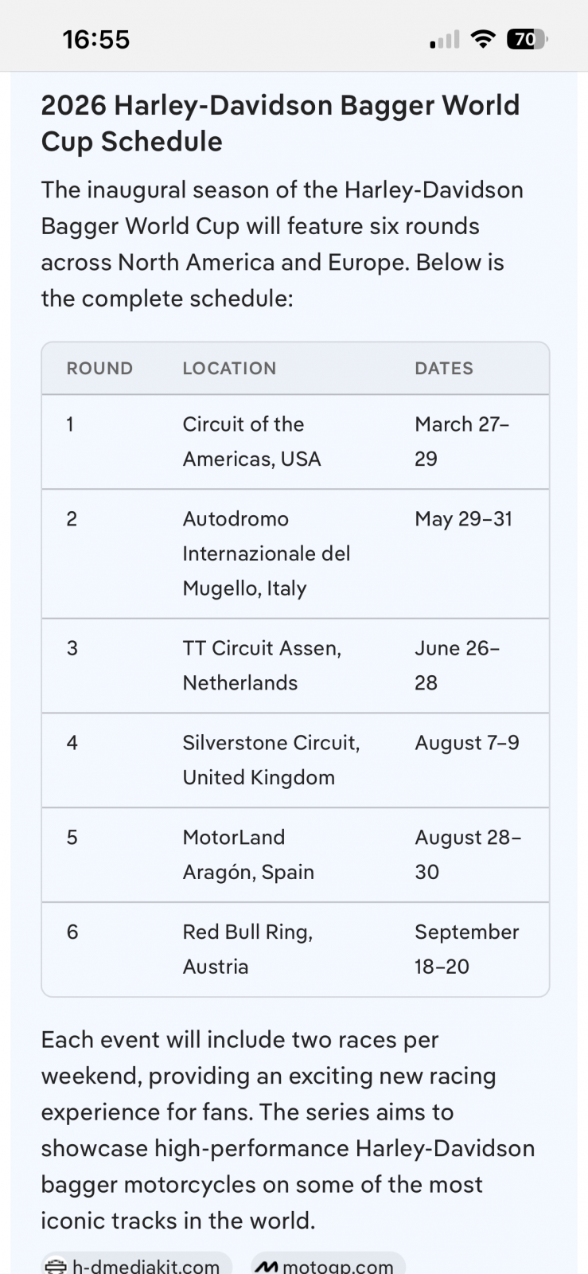Select the DATES column header

coord(444,369)
